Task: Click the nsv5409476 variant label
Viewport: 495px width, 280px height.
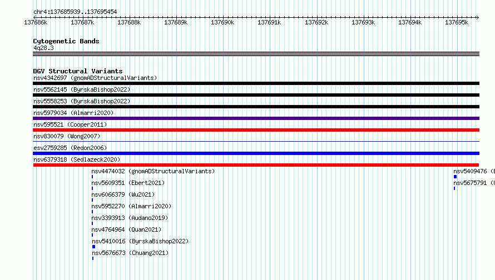Action: click(x=474, y=171)
